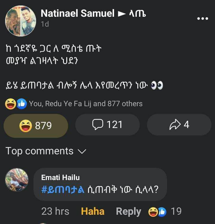Open the blue hashtag in Emati's comment
Viewport: 215px width, 224px height.
click(63, 190)
